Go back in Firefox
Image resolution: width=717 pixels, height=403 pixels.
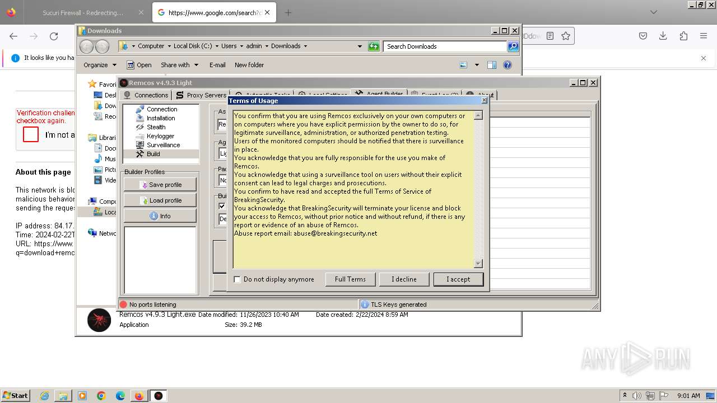(x=13, y=36)
